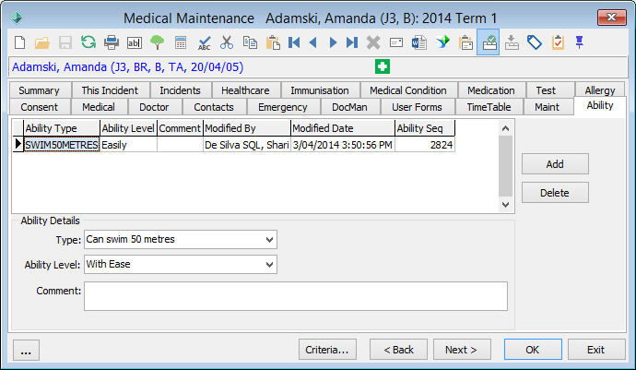Click the app icon in title bar
636x370 pixels.
click(x=17, y=18)
